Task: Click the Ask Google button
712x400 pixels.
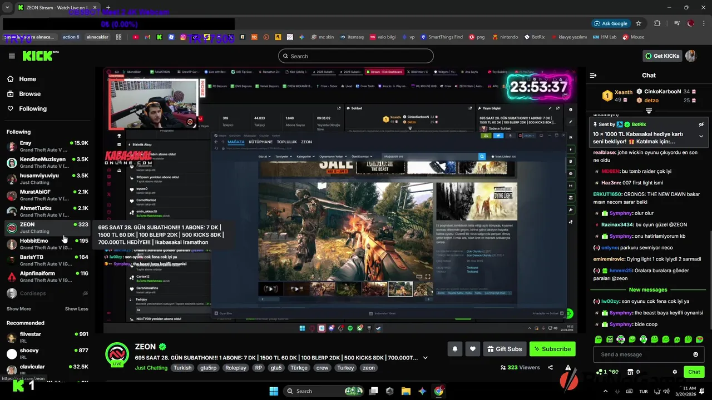Action: (x=611, y=23)
